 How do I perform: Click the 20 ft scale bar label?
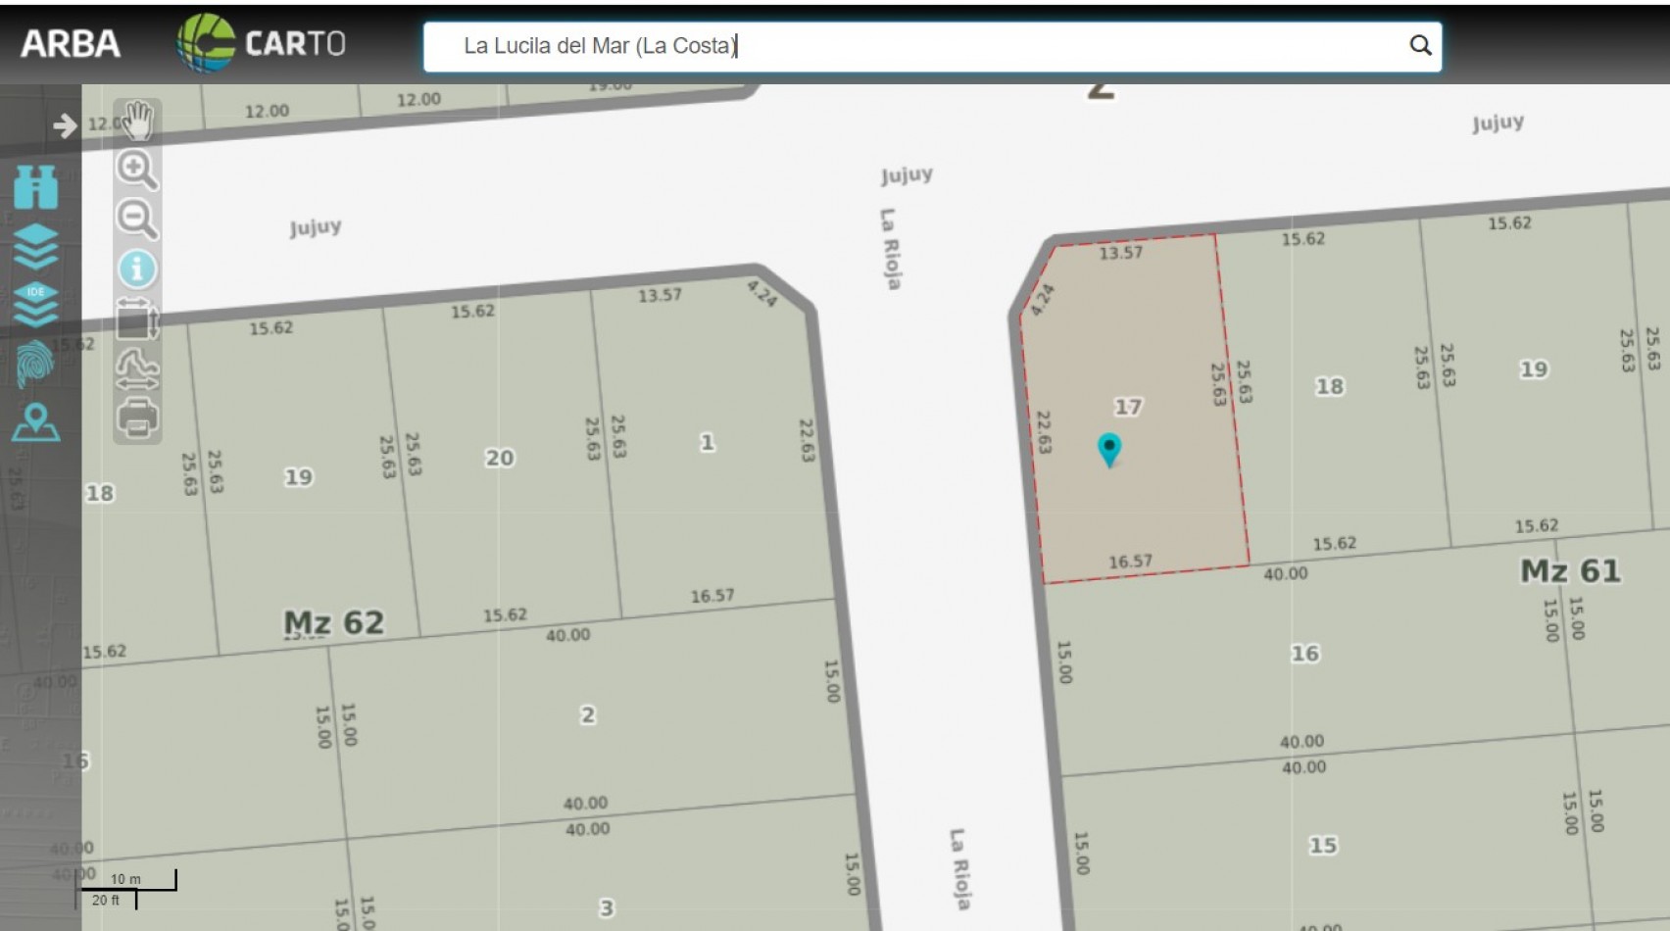106,900
